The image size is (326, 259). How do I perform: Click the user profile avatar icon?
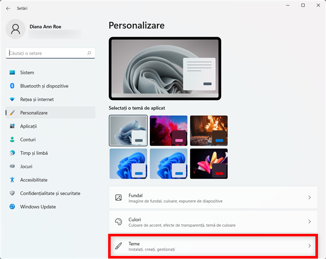[16, 29]
